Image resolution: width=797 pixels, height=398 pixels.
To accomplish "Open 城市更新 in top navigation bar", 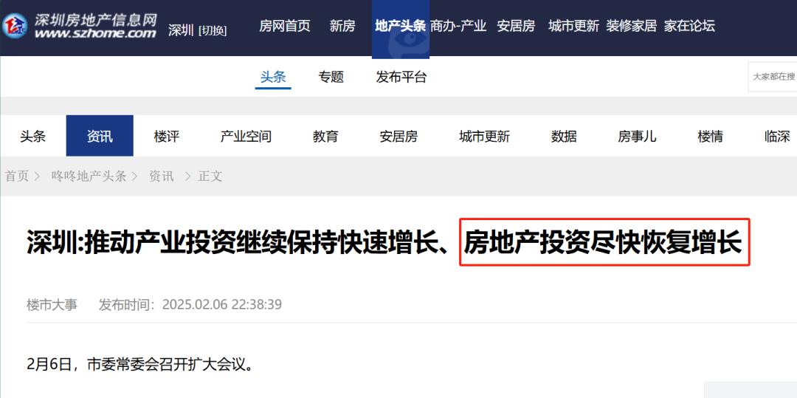I will [x=574, y=26].
